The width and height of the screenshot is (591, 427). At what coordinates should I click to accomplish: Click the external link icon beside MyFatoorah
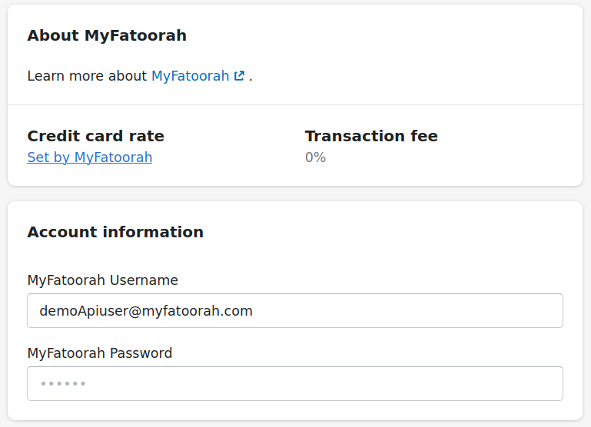click(x=239, y=76)
